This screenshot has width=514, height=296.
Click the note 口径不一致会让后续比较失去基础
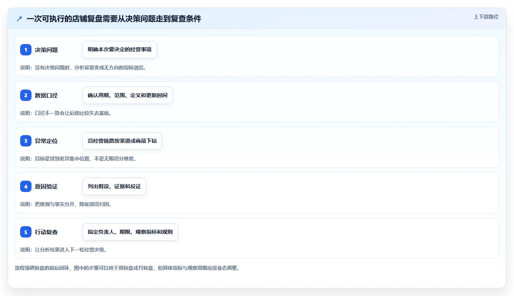point(66,113)
